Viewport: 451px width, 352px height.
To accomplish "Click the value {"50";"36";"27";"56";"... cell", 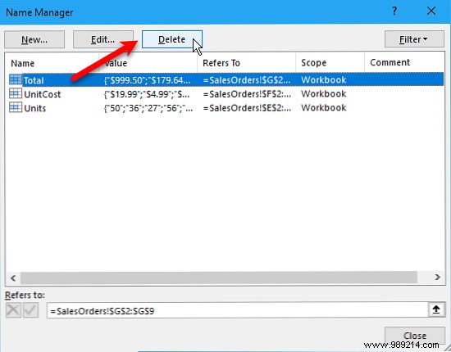I will (x=148, y=108).
